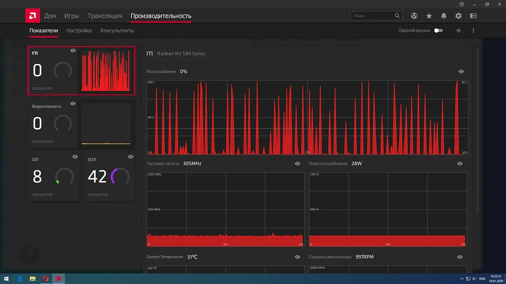Screen dimensions: 506x284
Task: Toggle the Оверлей данных switch
Action: 439,31
